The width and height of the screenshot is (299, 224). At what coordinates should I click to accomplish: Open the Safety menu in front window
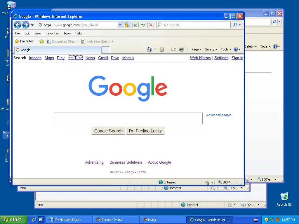click(x=211, y=49)
